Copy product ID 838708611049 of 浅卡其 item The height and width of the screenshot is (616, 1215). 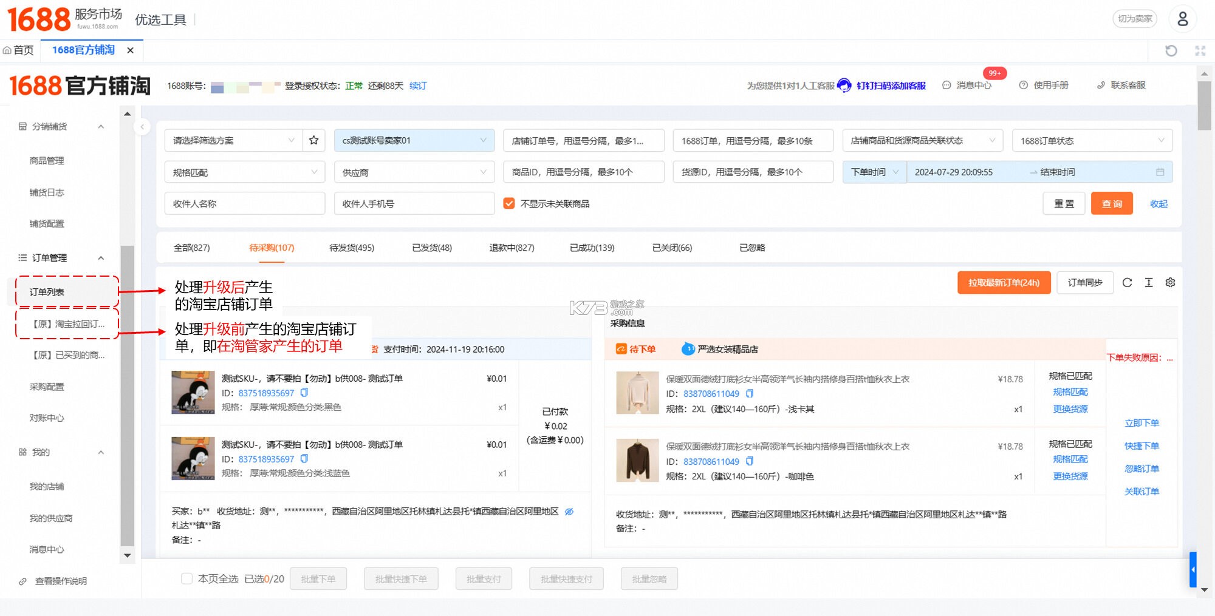point(750,393)
